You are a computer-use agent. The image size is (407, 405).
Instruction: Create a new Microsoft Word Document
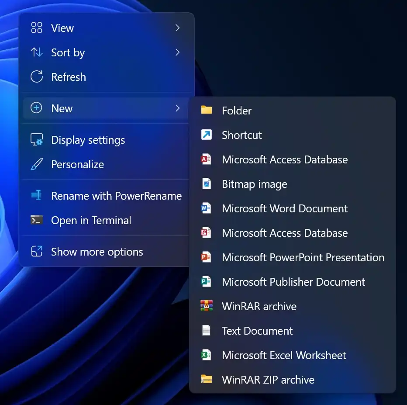(x=293, y=208)
